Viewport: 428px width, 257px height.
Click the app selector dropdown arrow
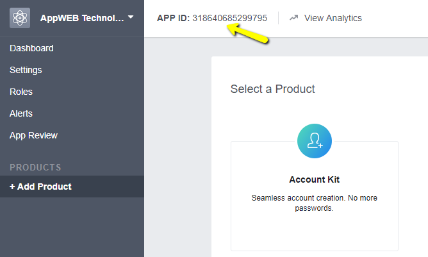pyautogui.click(x=131, y=17)
